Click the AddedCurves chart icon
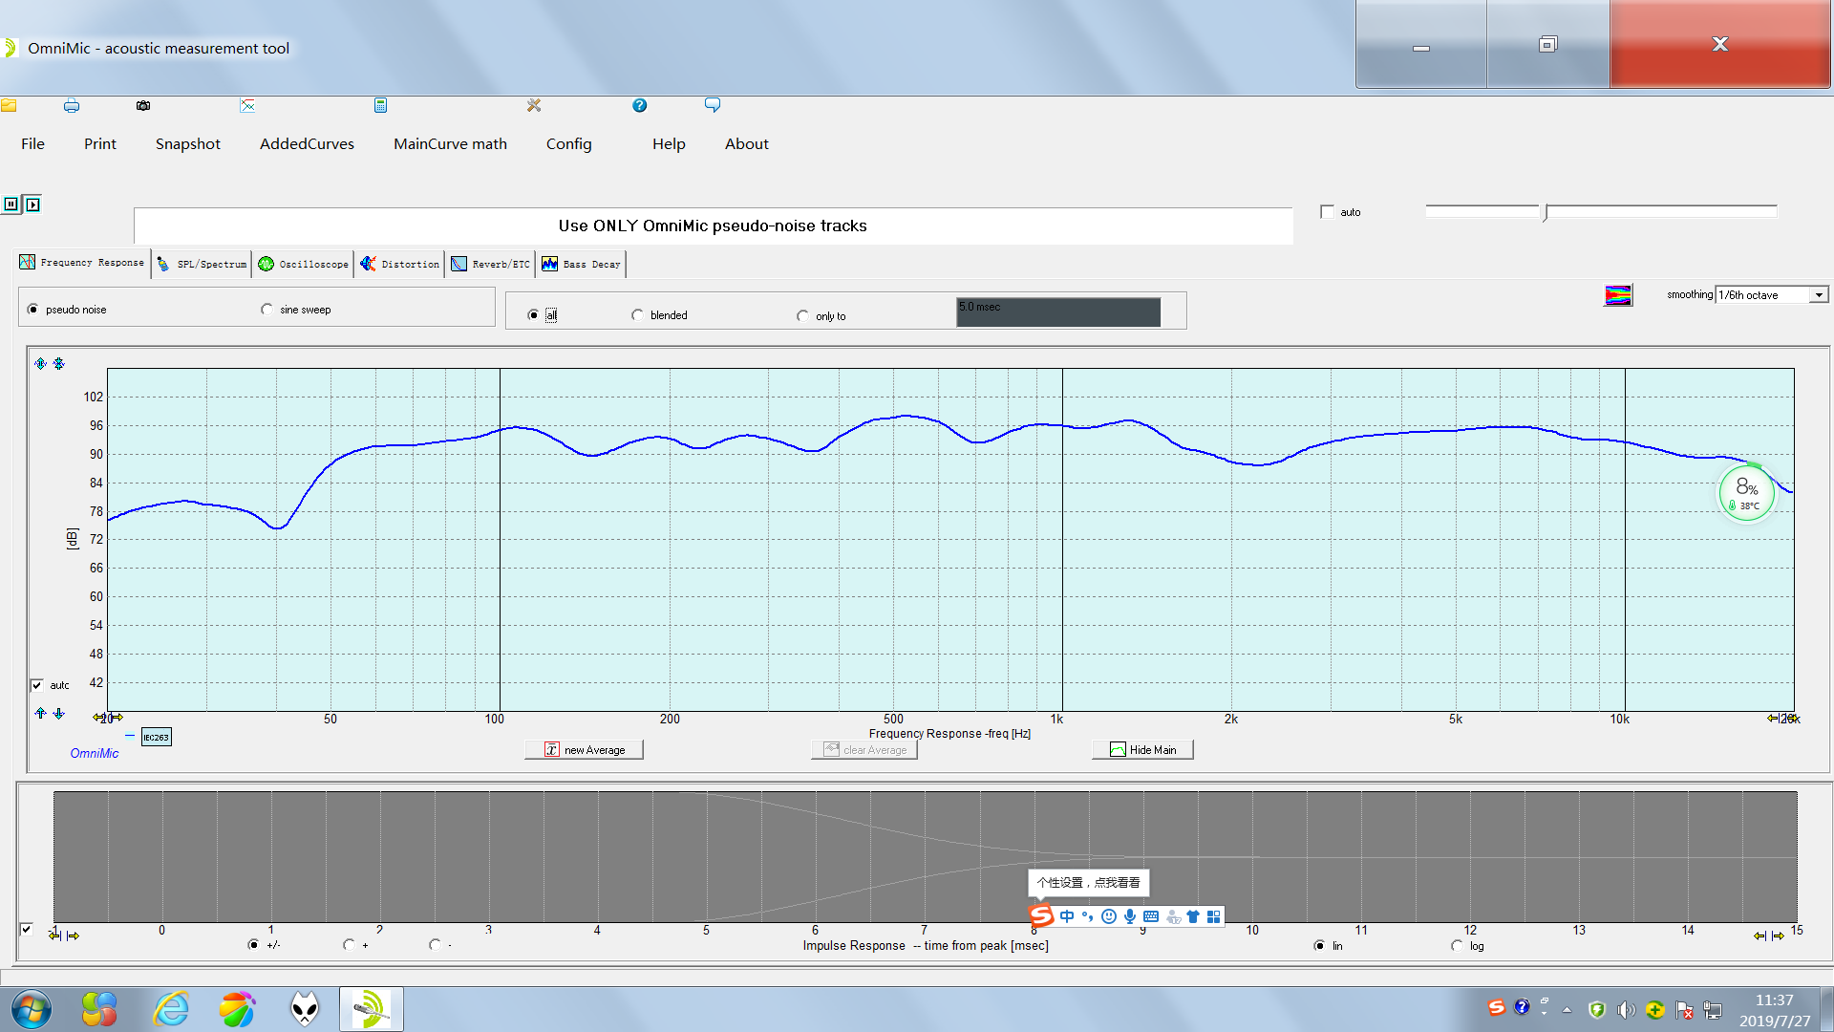 tap(247, 105)
